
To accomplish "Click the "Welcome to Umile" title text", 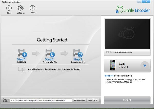I will (11, 2).
